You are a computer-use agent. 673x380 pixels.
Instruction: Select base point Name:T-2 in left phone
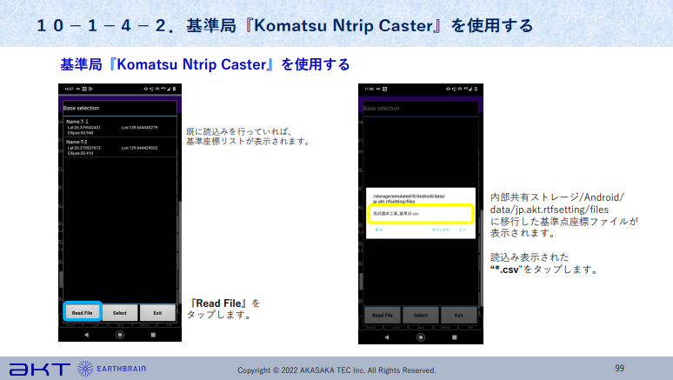coord(120,147)
